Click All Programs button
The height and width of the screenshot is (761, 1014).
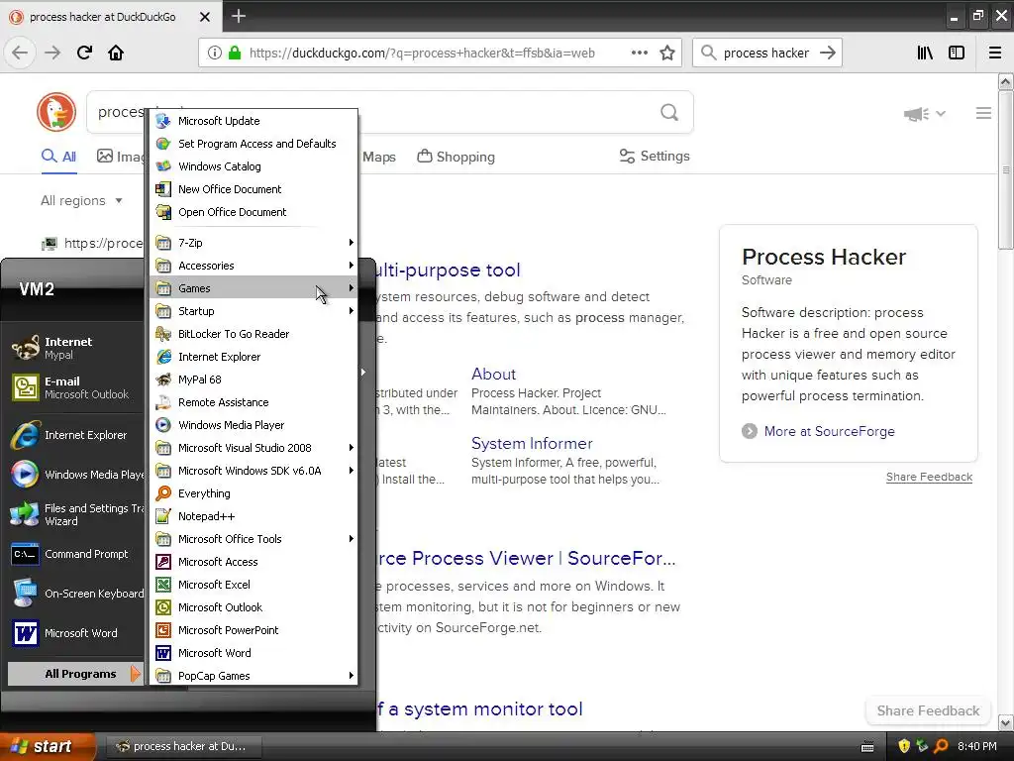tap(74, 674)
